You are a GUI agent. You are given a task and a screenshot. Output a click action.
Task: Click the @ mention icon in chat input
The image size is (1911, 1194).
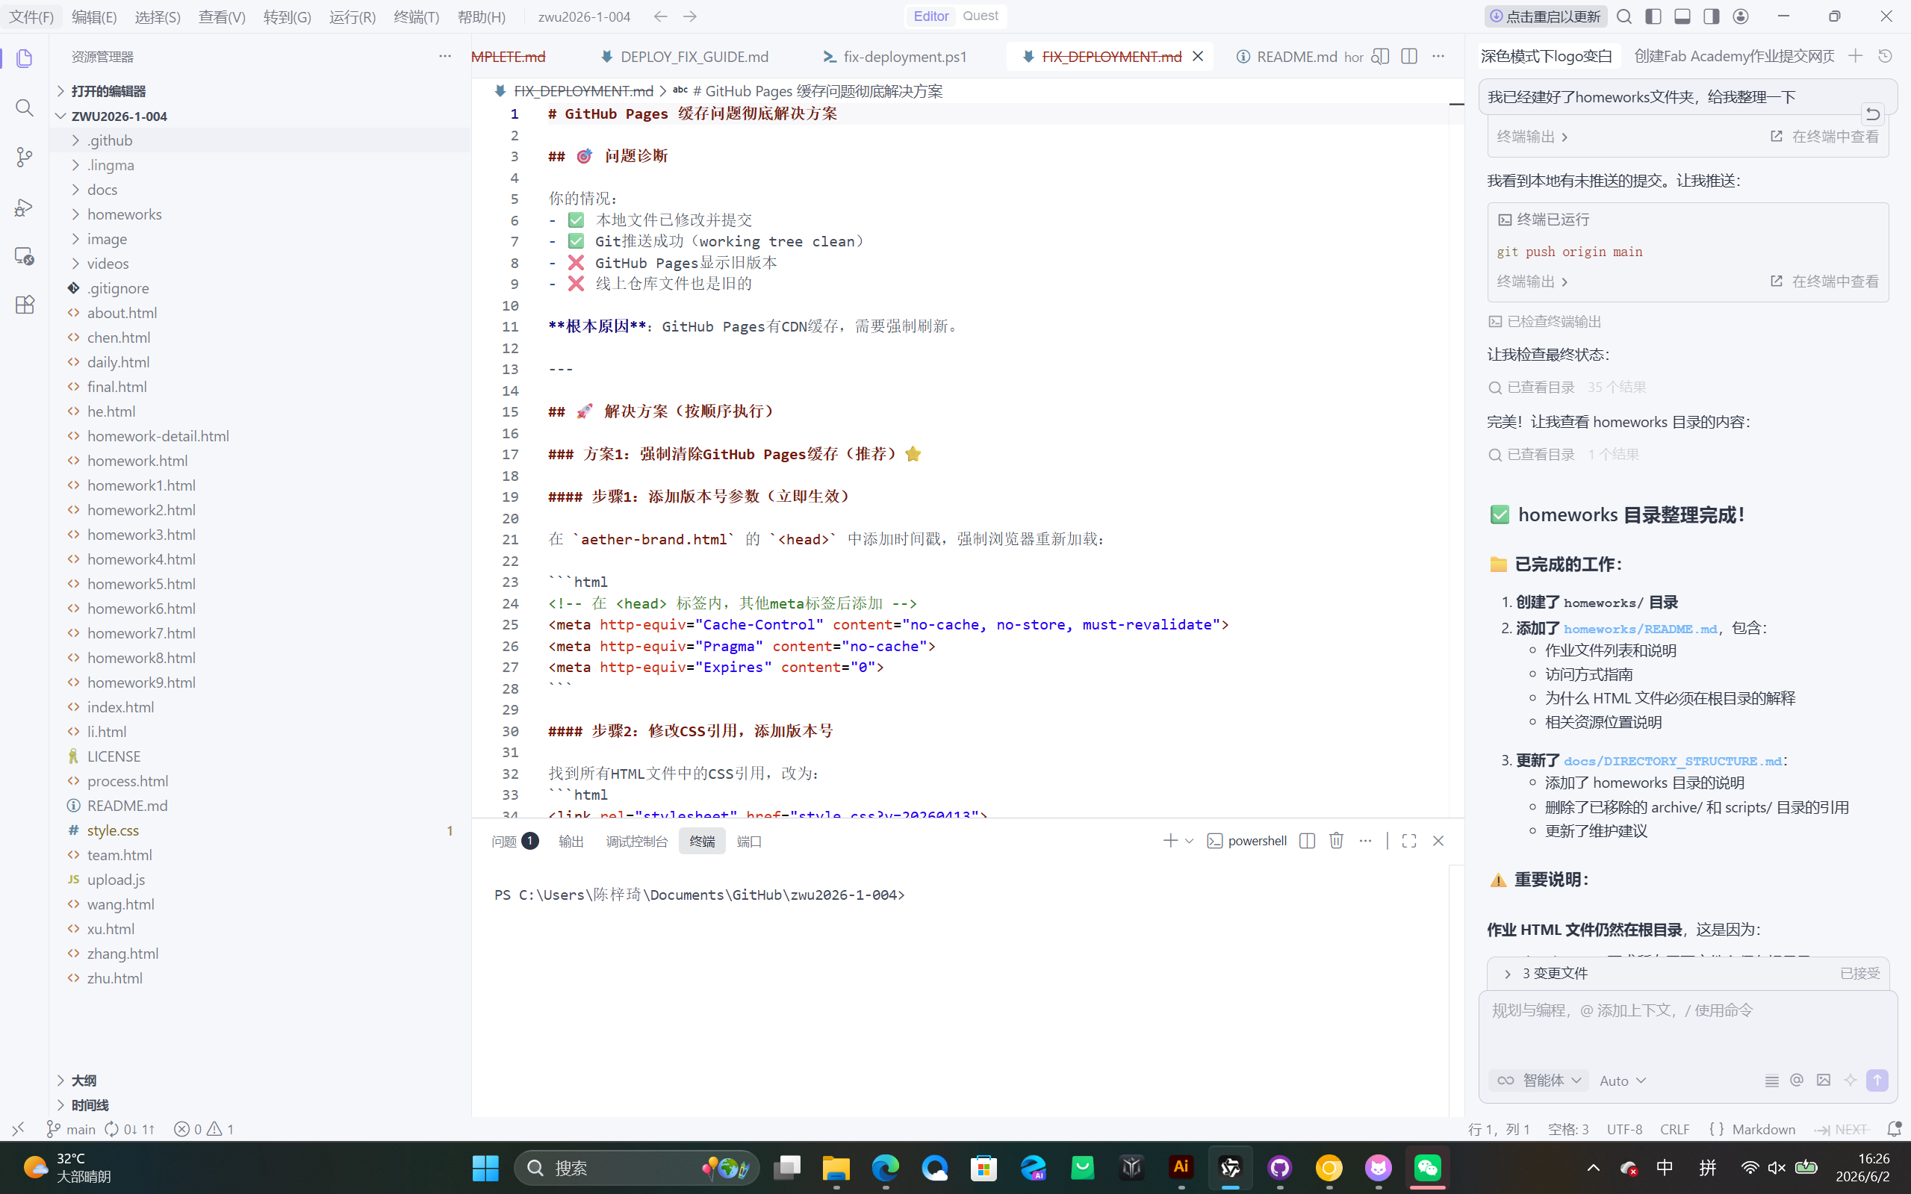pos(1797,1080)
